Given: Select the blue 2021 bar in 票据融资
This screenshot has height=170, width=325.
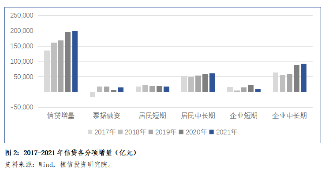Looking at the screenshot, I should [x=121, y=90].
